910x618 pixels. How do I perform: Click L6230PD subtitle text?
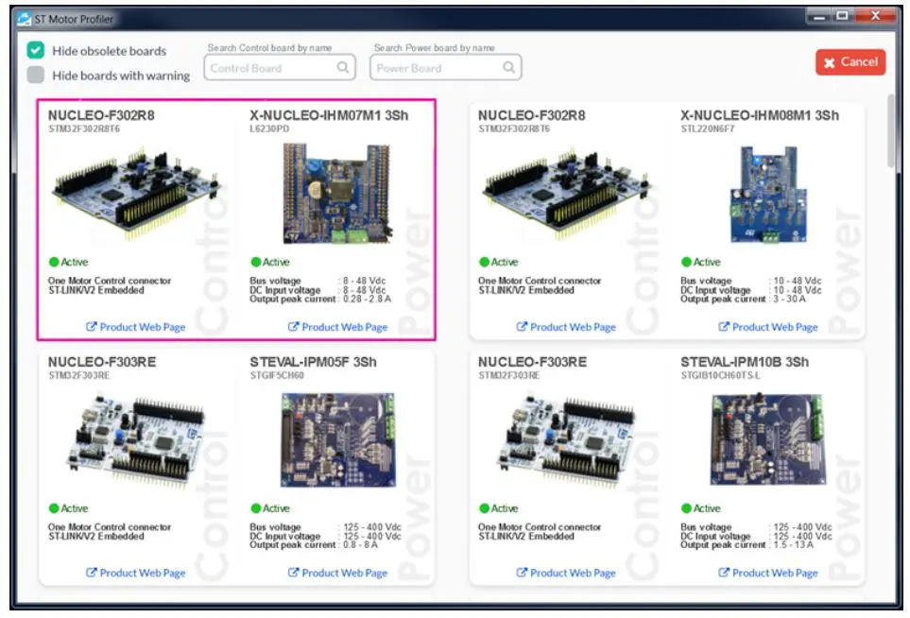tap(269, 129)
